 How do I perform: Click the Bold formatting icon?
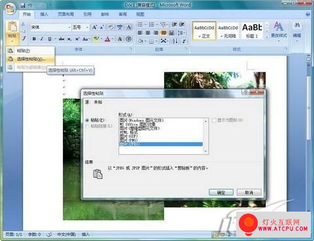click(34, 39)
